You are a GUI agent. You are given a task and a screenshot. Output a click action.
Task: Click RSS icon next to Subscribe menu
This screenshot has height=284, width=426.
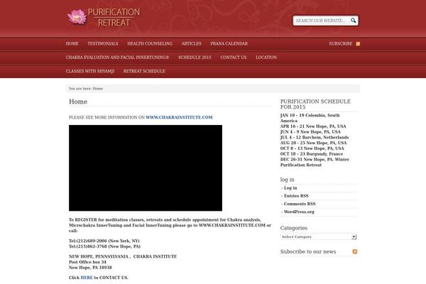coord(358,44)
